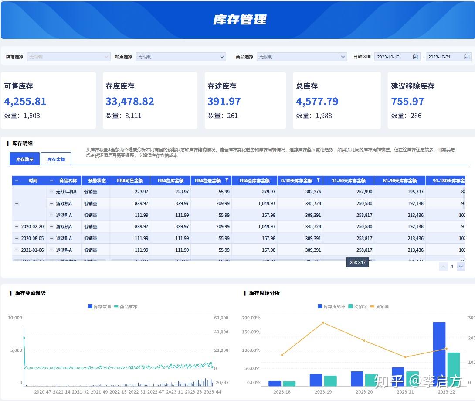Screen dimensions: 475x401
Task: Click the page number 1 button
Action: pos(452,266)
